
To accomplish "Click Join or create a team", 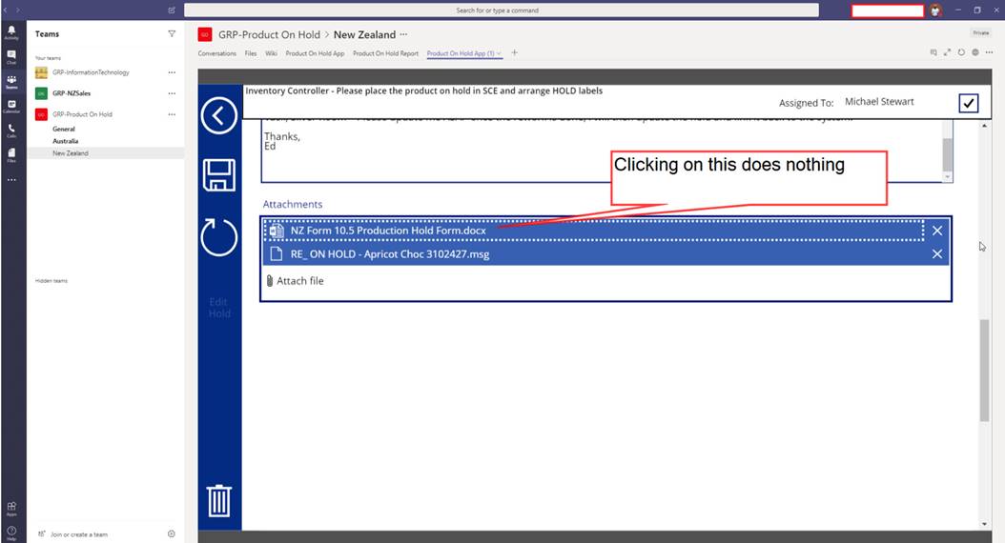I will (x=79, y=534).
